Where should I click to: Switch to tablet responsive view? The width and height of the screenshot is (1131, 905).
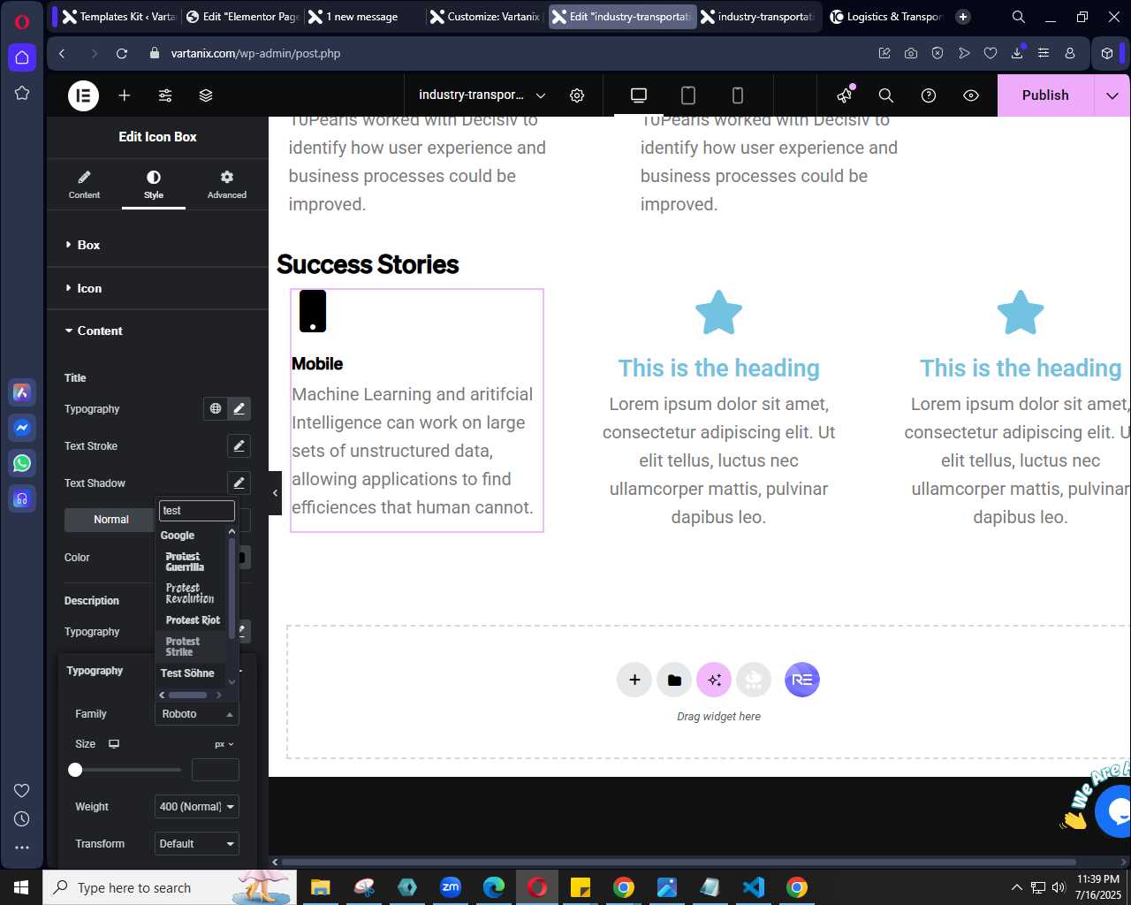click(x=688, y=95)
